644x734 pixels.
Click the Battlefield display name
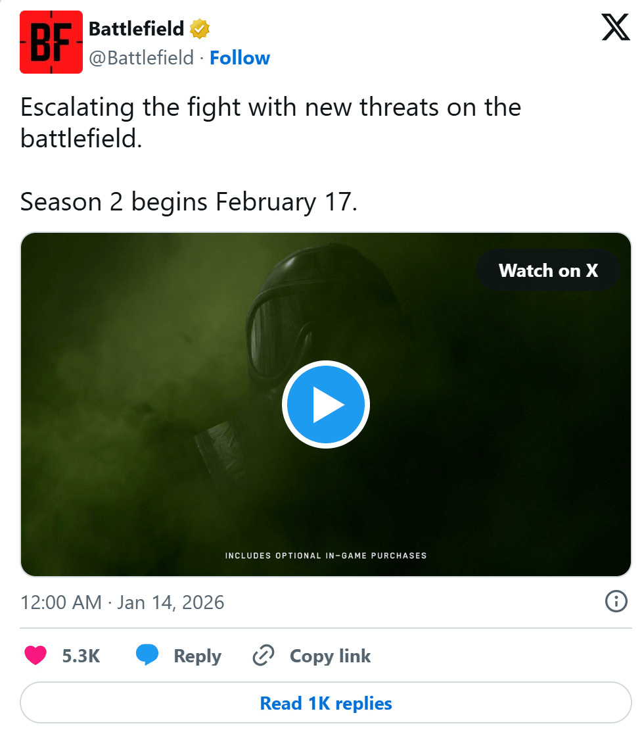coord(136,28)
